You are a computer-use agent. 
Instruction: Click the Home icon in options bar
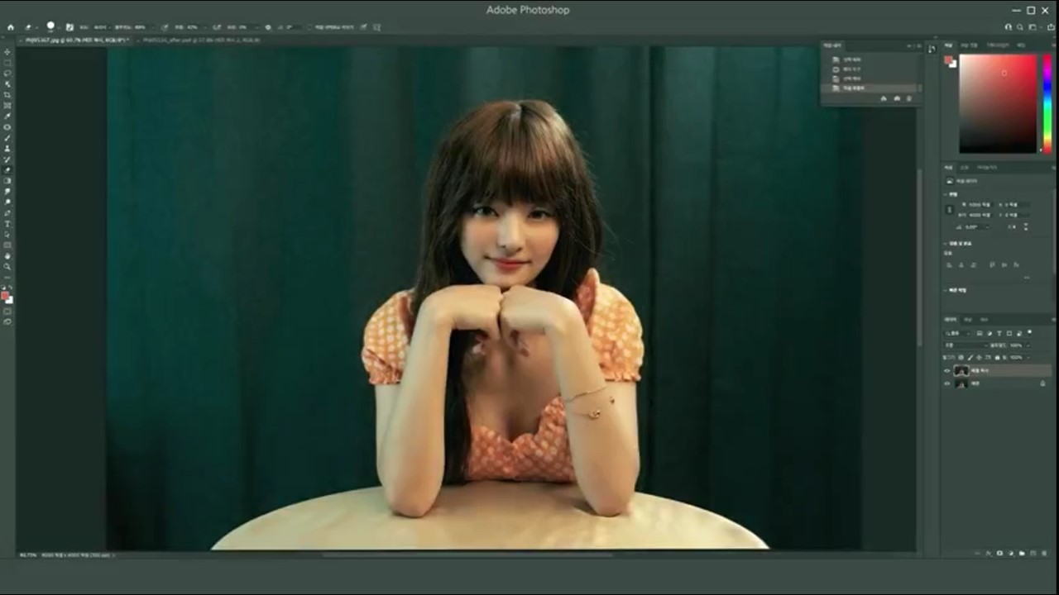point(11,27)
